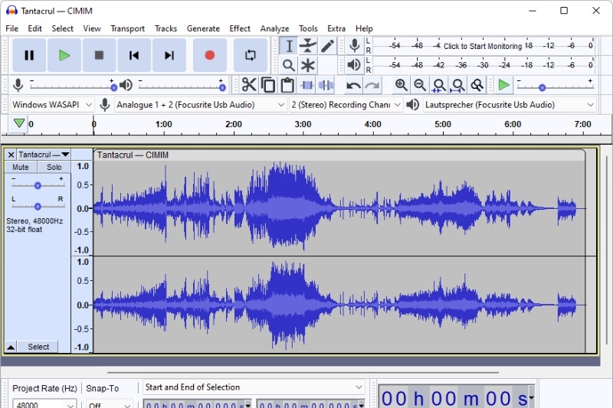Click the record meter microphone icon
This screenshot has height=408, width=613.
click(x=355, y=46)
